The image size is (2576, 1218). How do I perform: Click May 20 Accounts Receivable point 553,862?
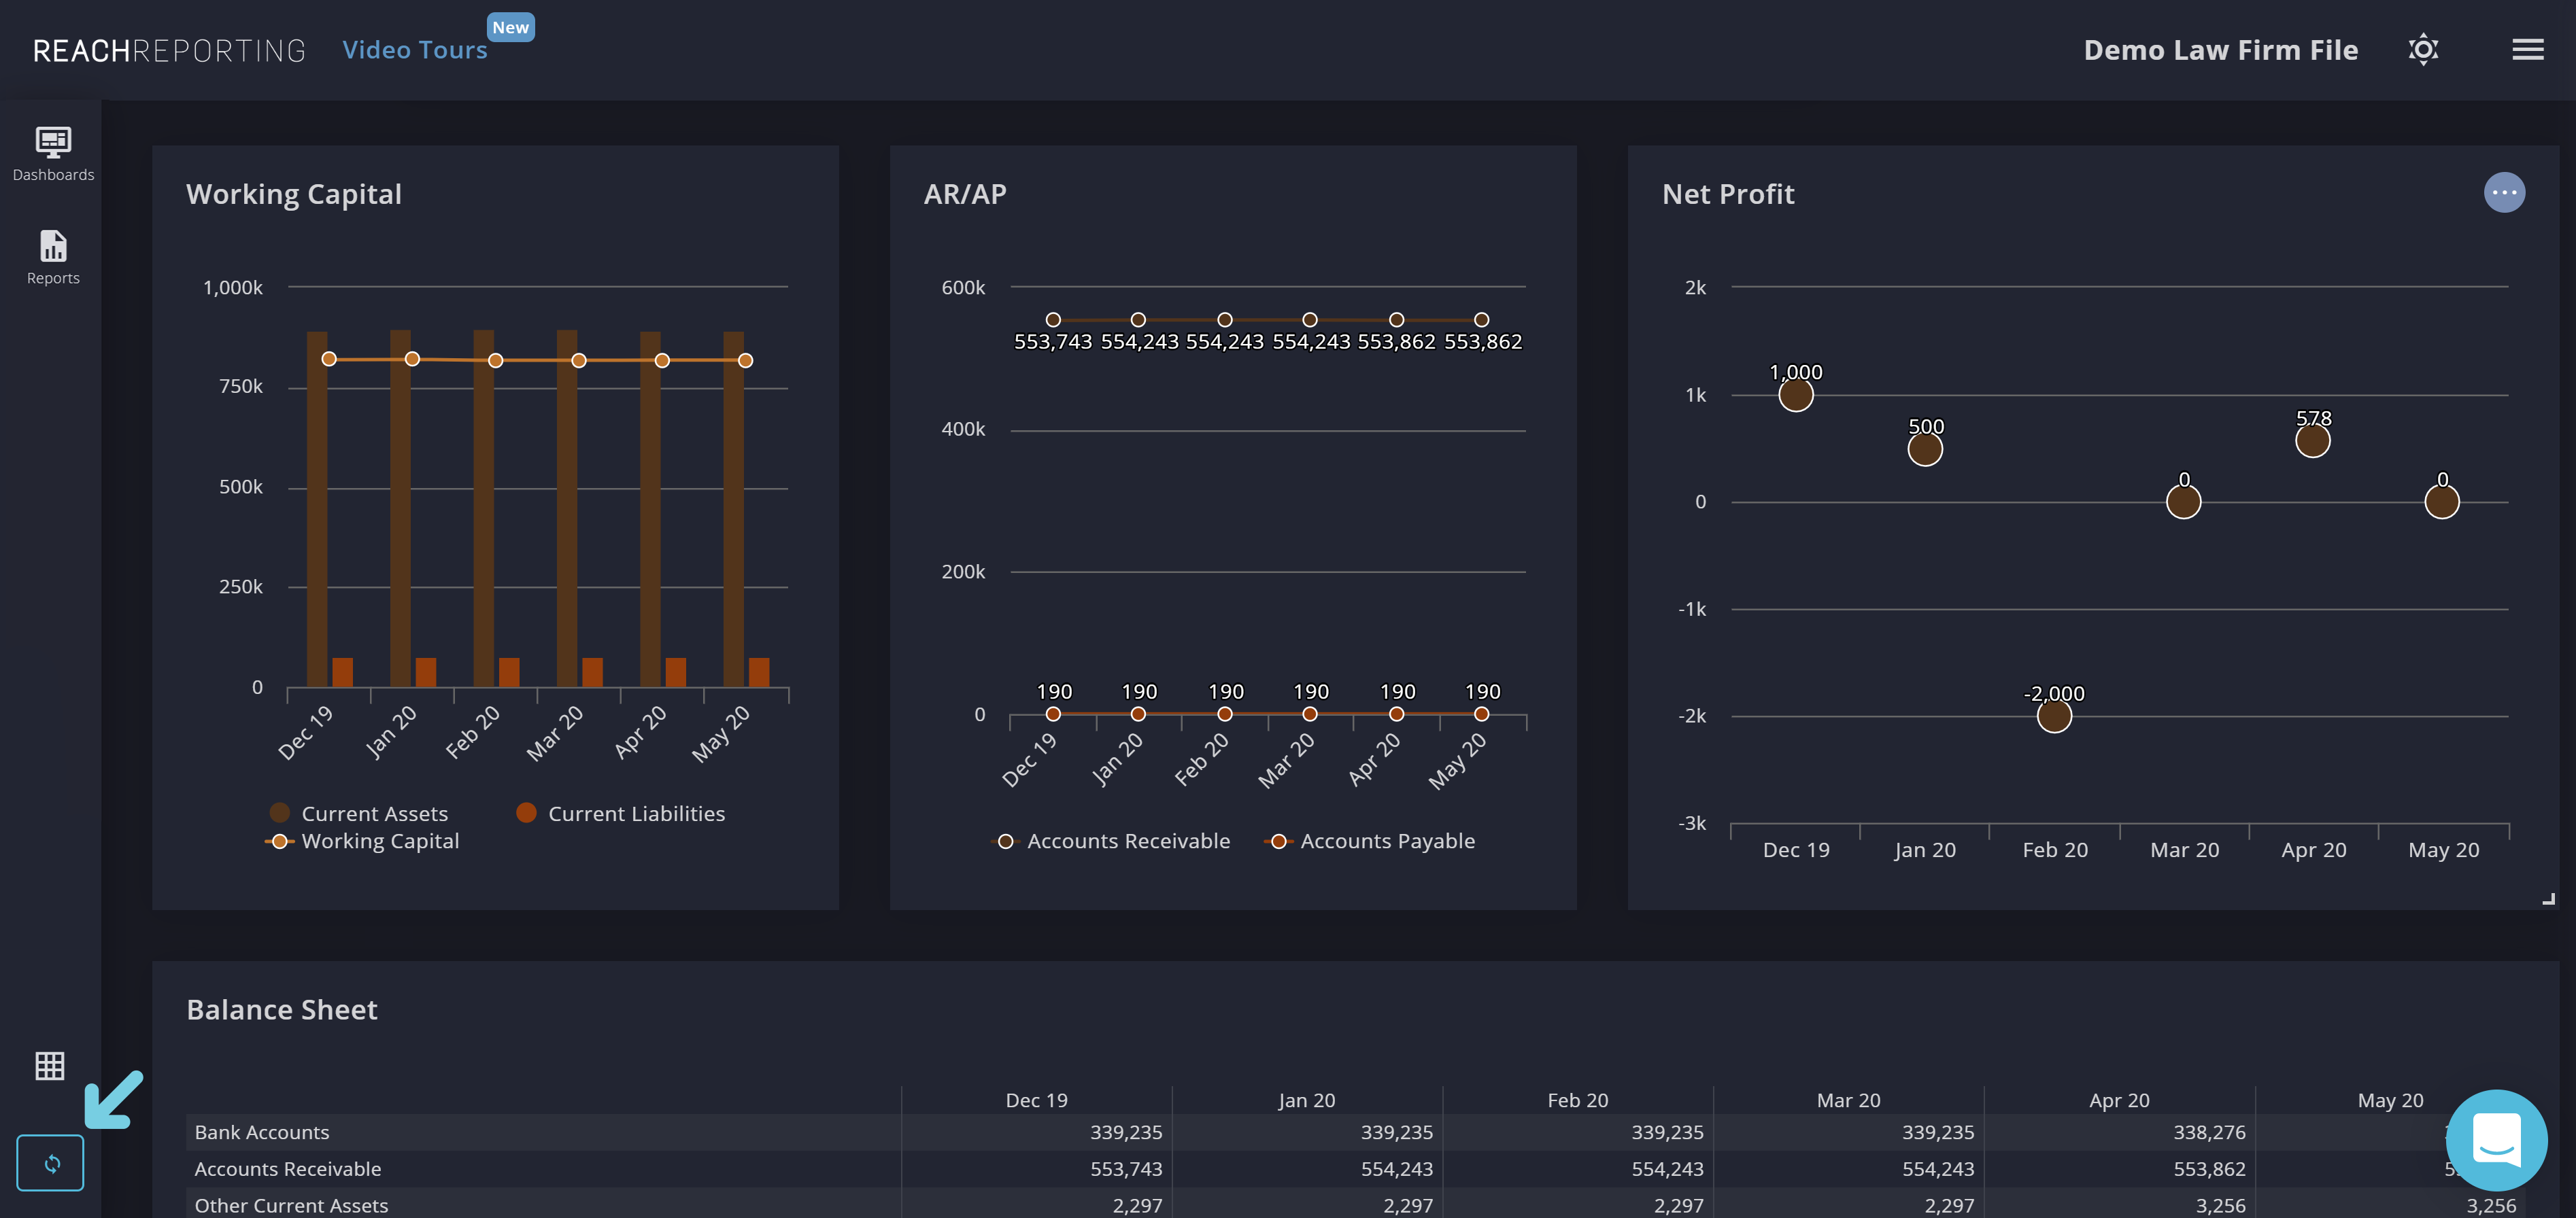coord(1481,319)
